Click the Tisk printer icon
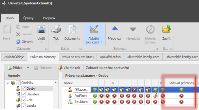This screenshot has width=199, height=110. point(56,29)
